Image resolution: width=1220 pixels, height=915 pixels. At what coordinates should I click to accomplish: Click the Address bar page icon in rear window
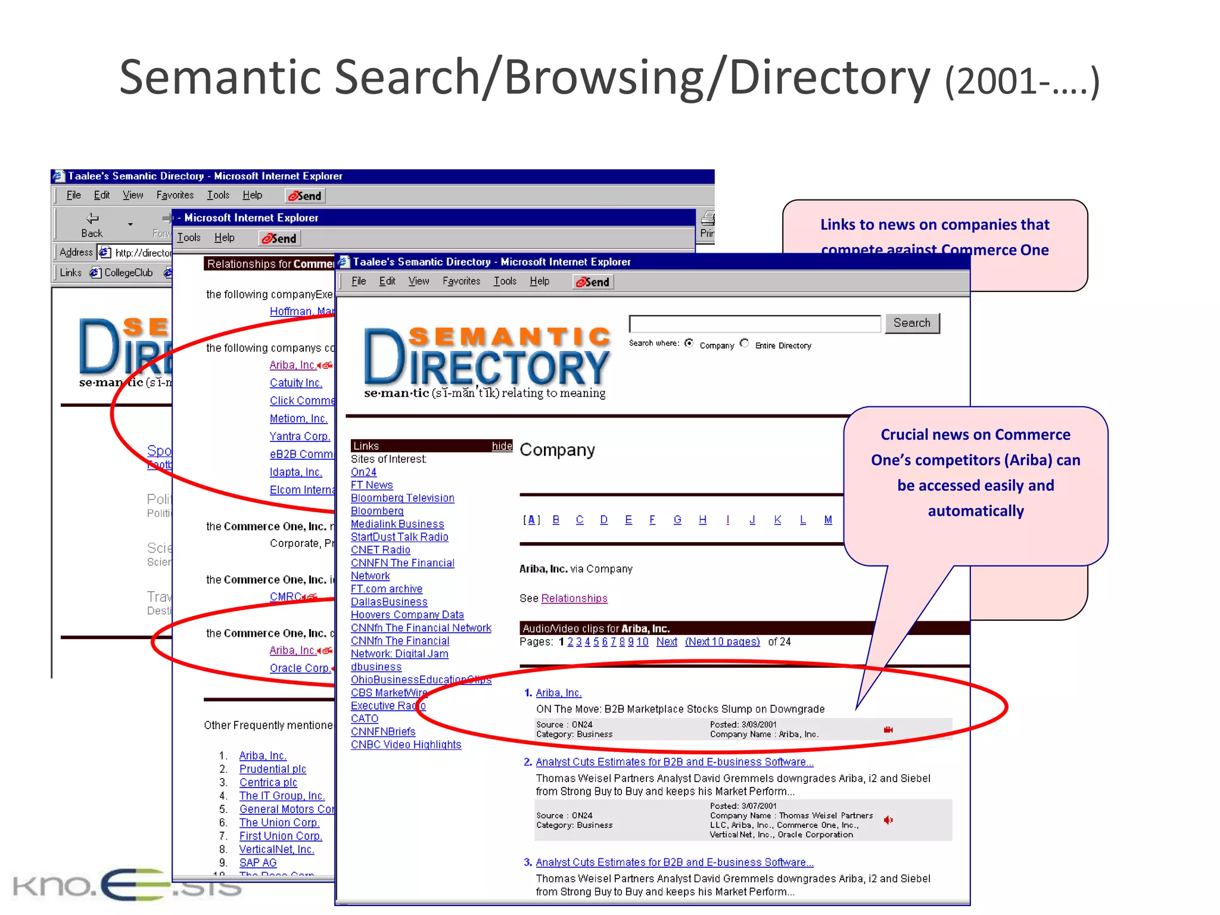(104, 253)
